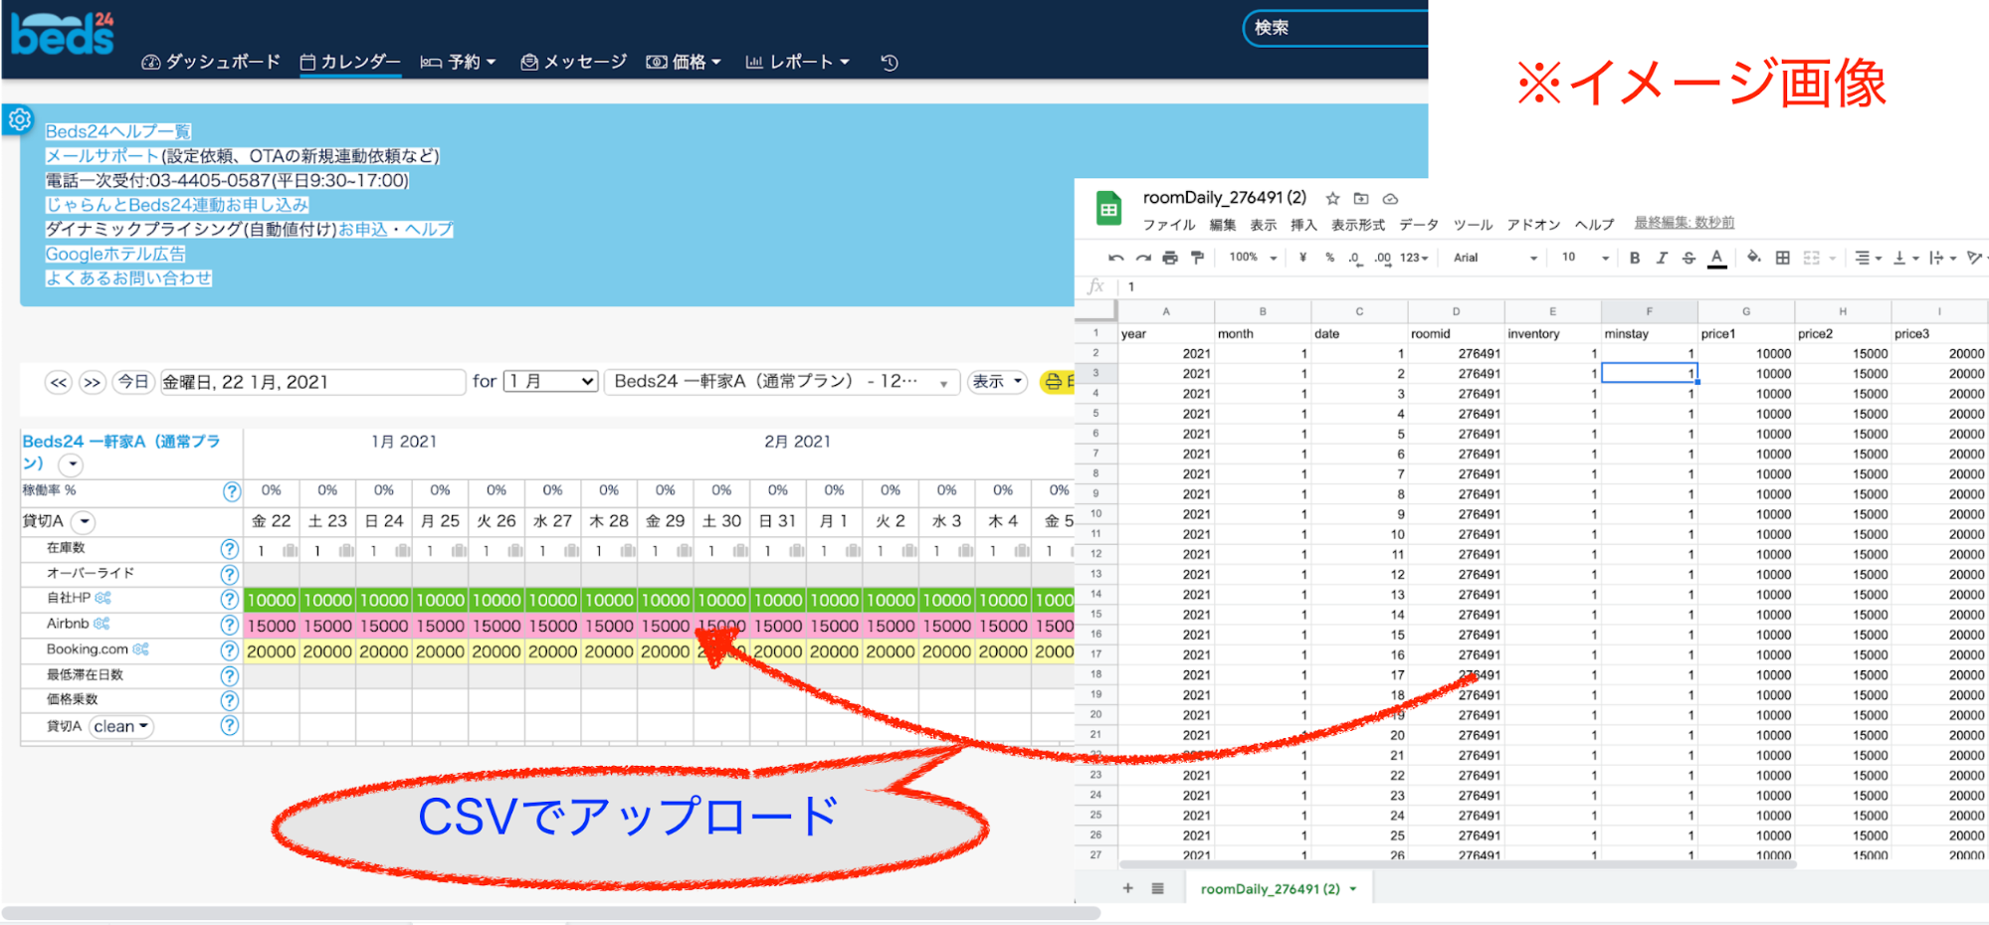Click the gear icon next to Airbnb
The height and width of the screenshot is (925, 1989).
coord(102,624)
